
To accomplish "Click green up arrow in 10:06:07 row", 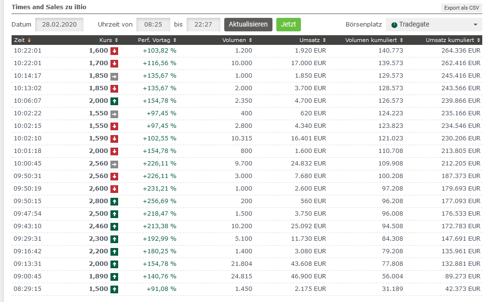I will point(114,101).
